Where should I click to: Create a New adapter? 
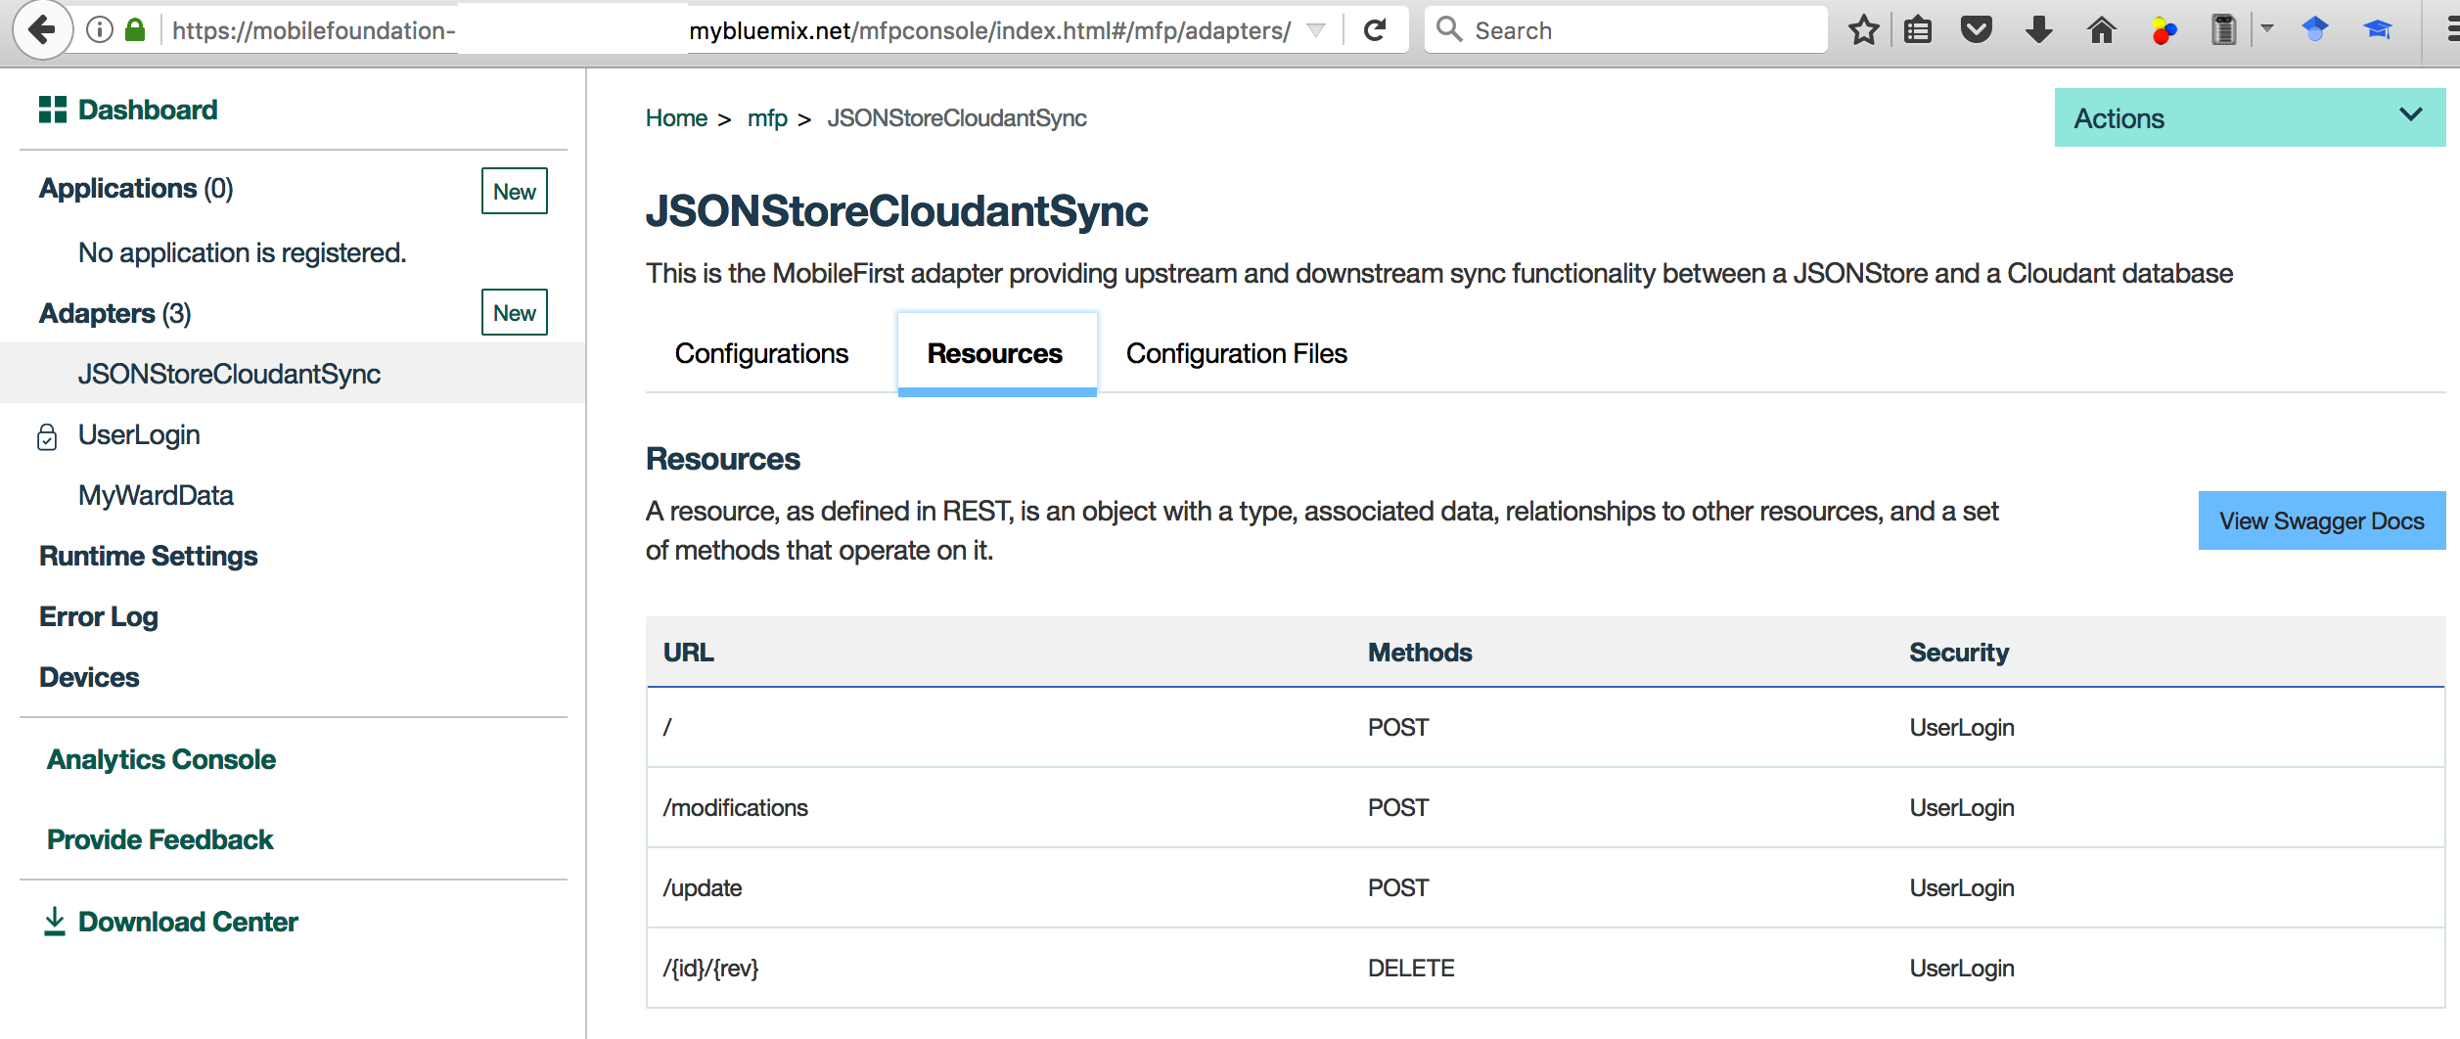pyautogui.click(x=515, y=312)
